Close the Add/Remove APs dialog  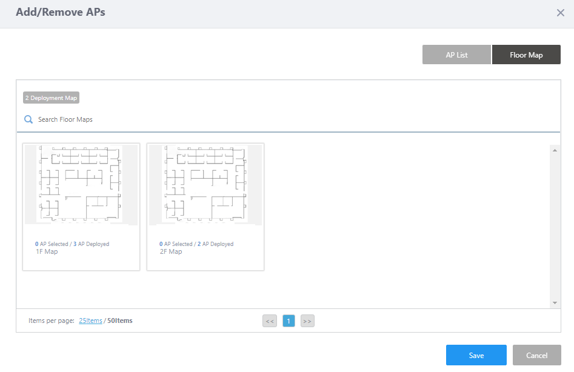[560, 13]
